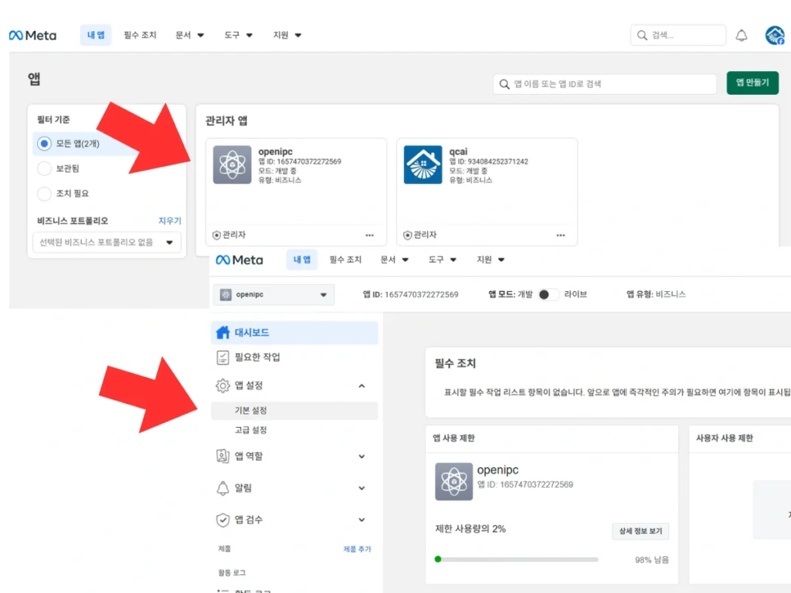The width and height of the screenshot is (791, 593).
Task: Click the 활동 로그 section label
Action: point(232,573)
